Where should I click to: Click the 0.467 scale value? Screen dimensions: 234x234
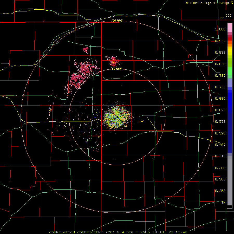tap(220, 145)
